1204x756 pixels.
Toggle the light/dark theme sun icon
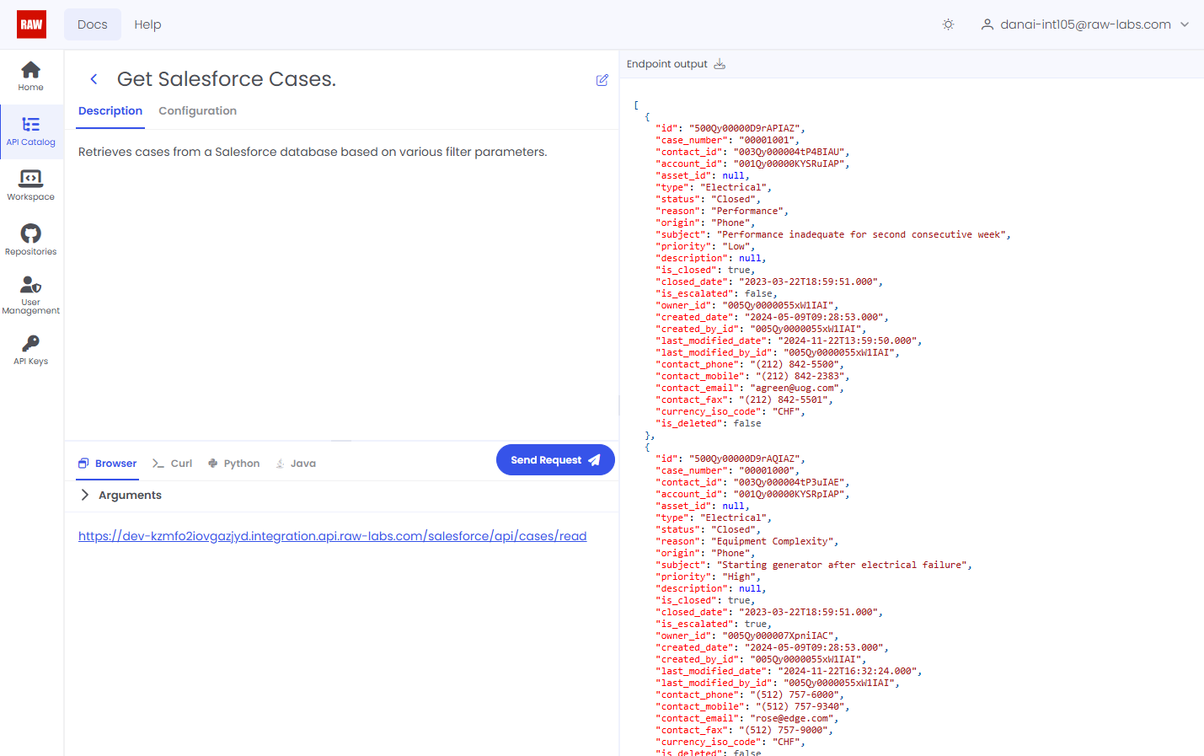(948, 24)
